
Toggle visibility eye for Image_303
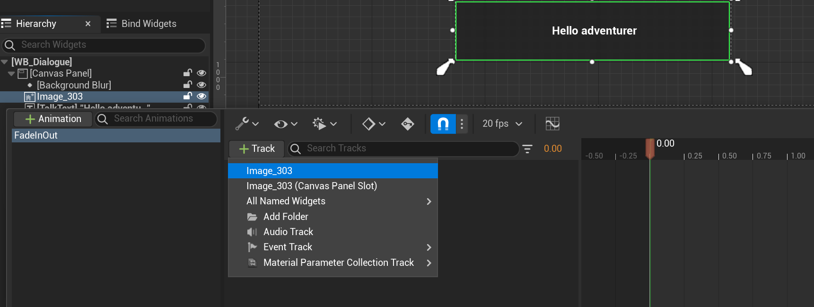tap(201, 96)
